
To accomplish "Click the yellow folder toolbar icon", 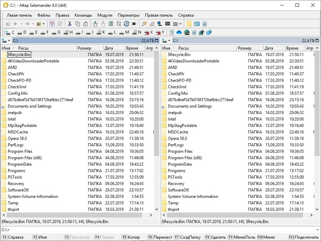I will [189, 24].
